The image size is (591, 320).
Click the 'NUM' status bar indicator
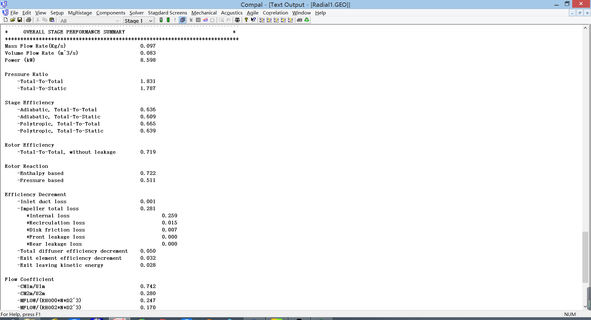[x=570, y=314]
